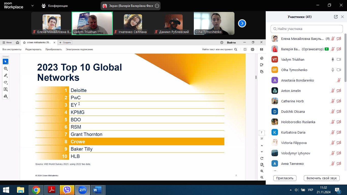The image size is (347, 195).
Task: Zoom in on the PDF page
Action: pyautogui.click(x=262, y=171)
